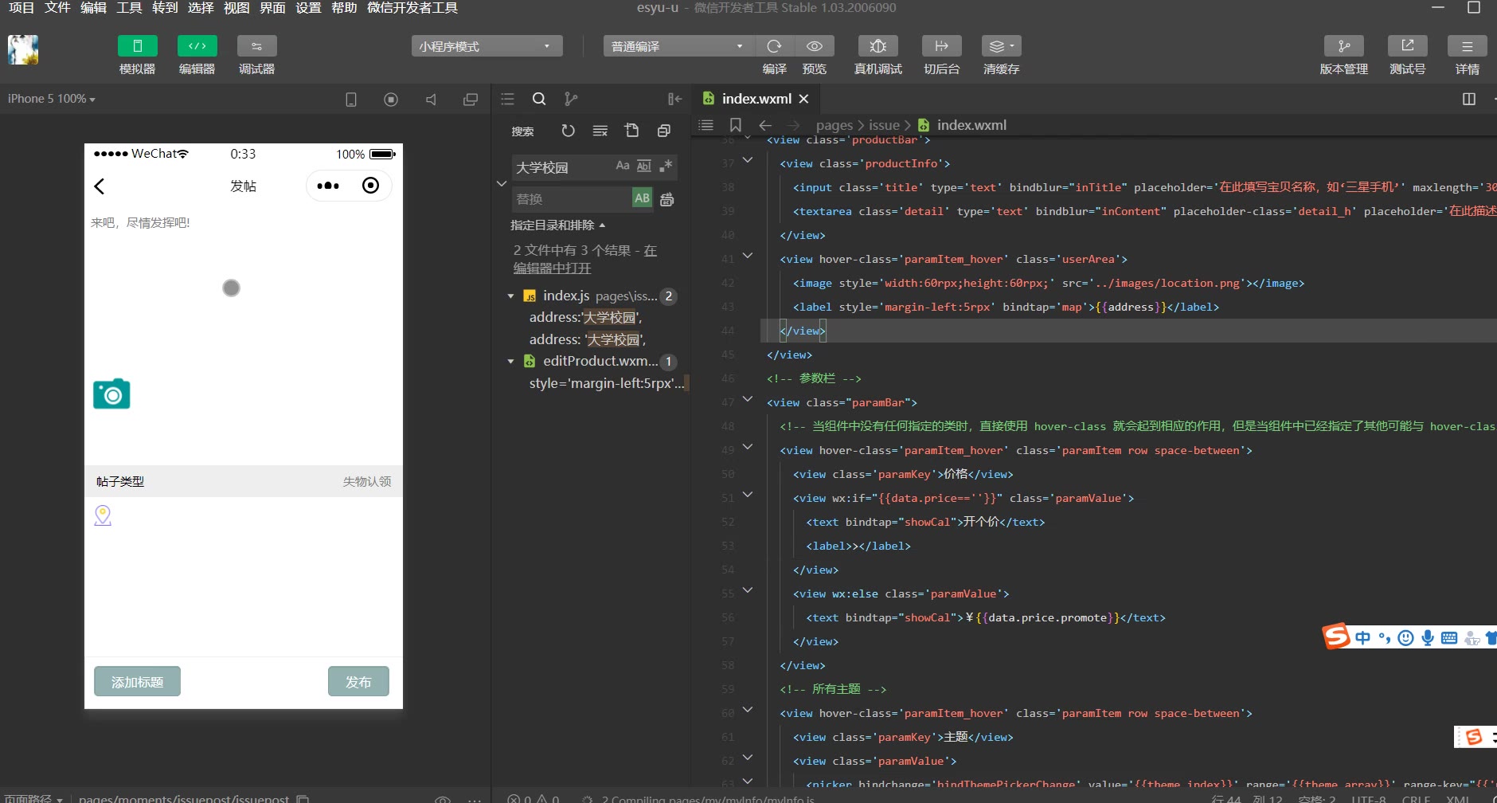Open the 编辑 menu
Screen dimensions: 1497x803
click(93, 8)
